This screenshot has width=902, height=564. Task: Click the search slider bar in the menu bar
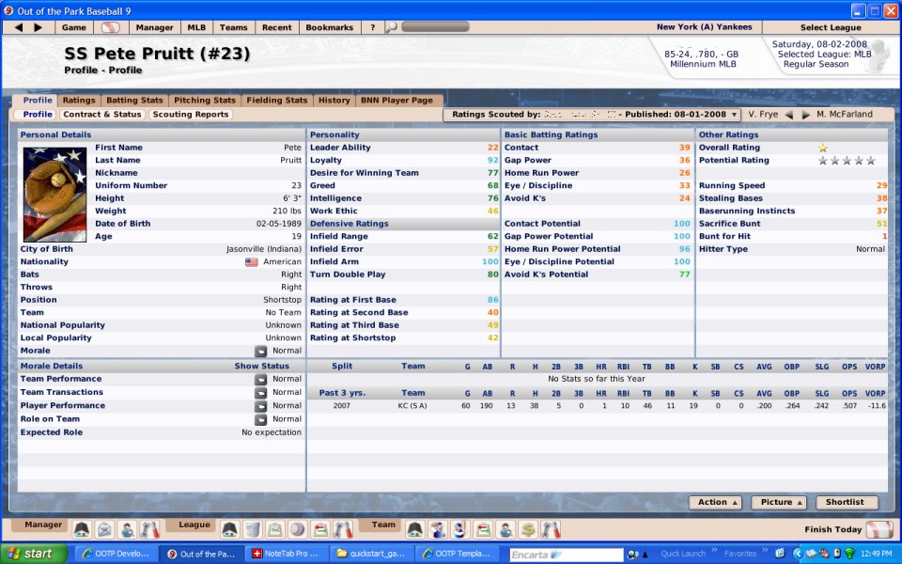pyautogui.click(x=435, y=26)
